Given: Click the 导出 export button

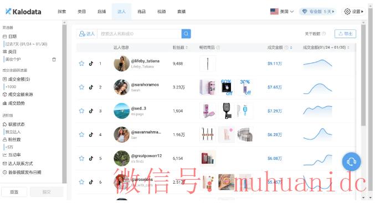Looking at the screenshot, I should point(345,34).
